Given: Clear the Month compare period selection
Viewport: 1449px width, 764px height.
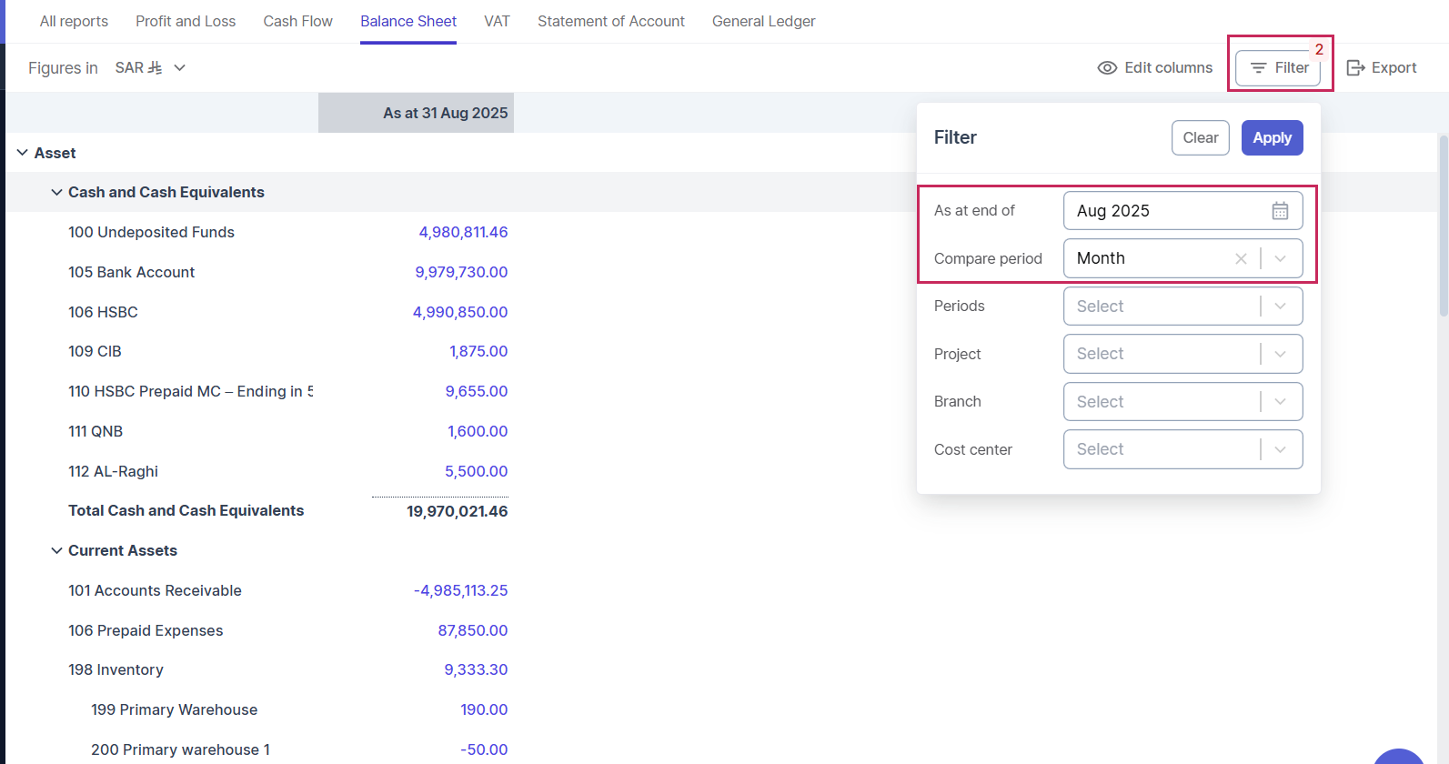Looking at the screenshot, I should [x=1241, y=259].
